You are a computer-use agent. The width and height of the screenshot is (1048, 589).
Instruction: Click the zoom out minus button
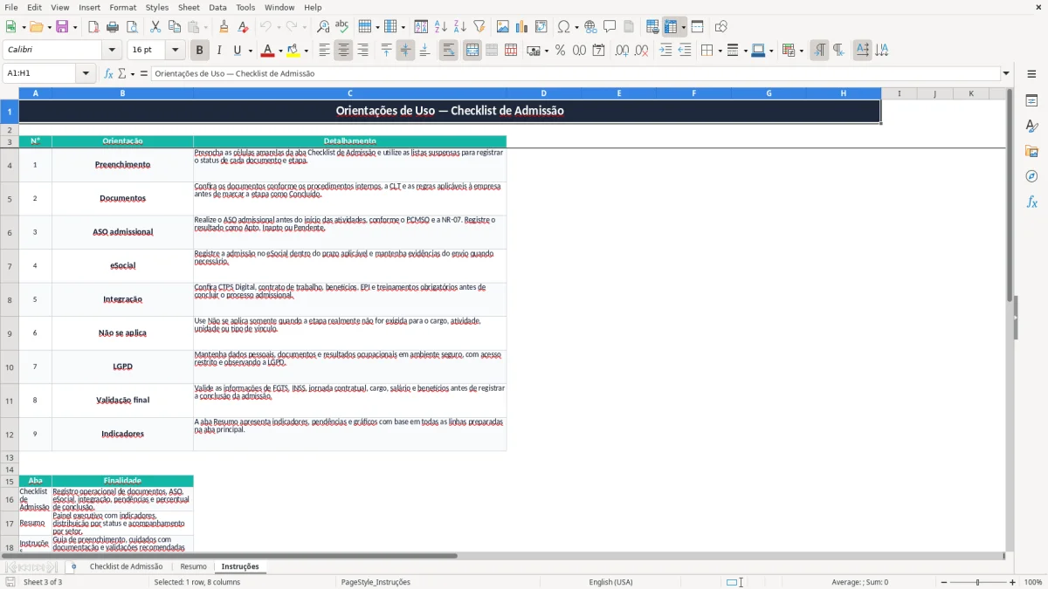click(944, 582)
